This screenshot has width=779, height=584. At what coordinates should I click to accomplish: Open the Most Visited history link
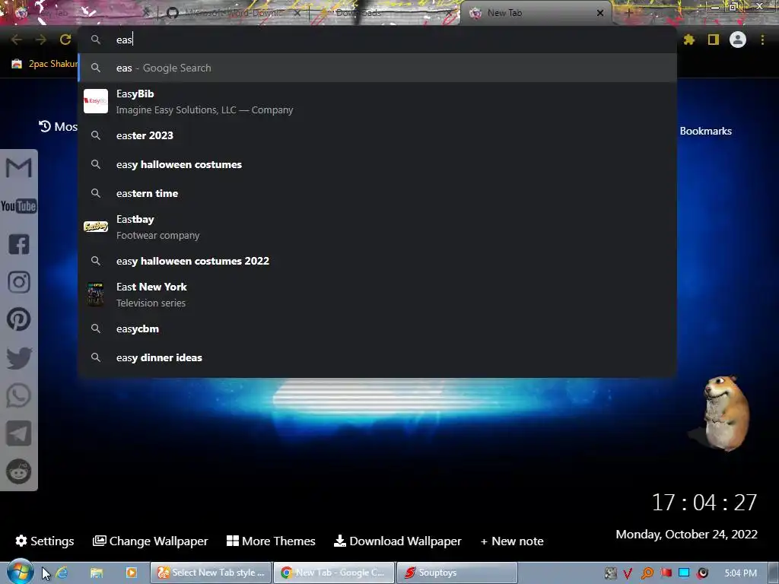coord(58,127)
